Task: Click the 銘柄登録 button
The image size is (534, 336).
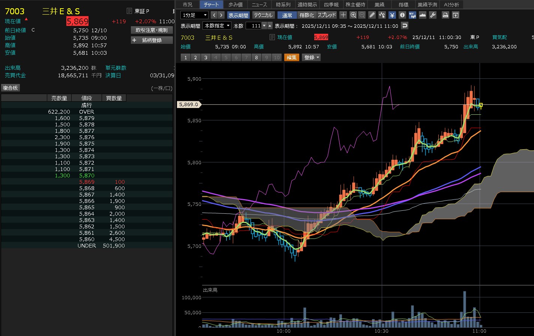Action: 151,40
